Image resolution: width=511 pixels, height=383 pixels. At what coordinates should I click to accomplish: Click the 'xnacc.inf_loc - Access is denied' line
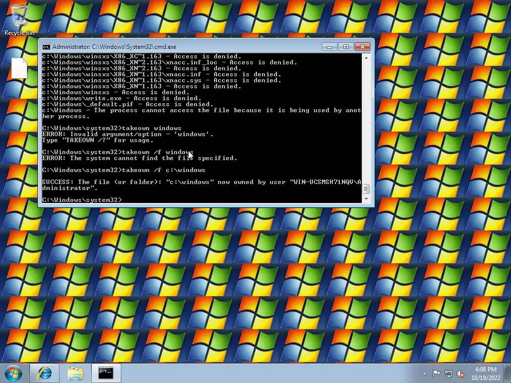tap(170, 62)
